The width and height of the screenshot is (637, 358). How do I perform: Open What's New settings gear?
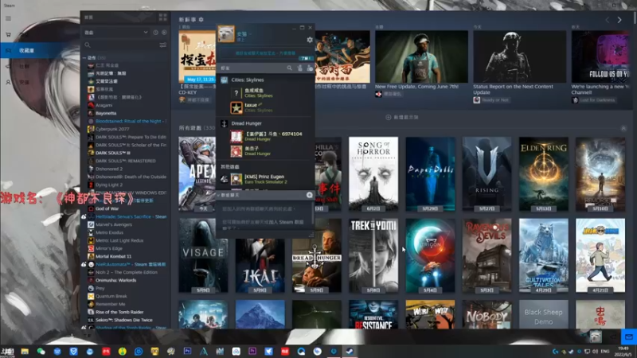[x=201, y=19]
